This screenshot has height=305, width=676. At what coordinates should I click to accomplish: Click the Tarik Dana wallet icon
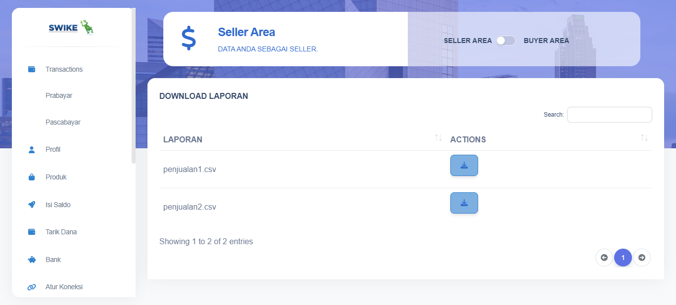[32, 232]
